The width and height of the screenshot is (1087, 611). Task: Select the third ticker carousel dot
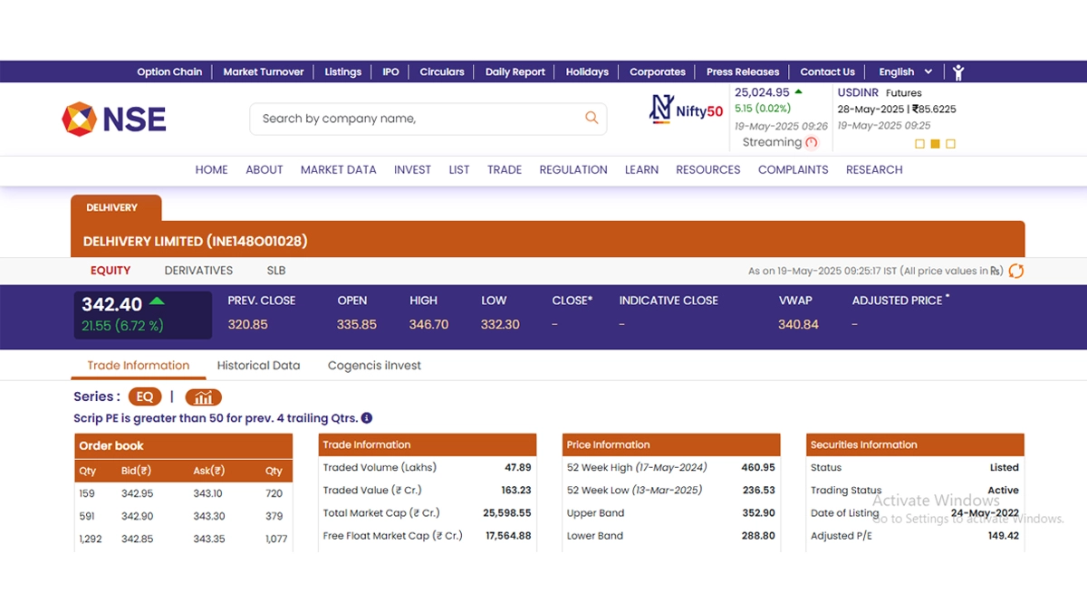click(x=950, y=144)
